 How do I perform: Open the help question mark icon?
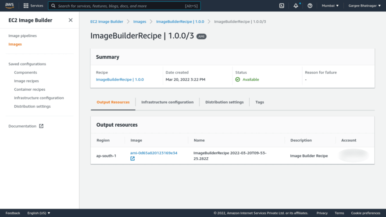coord(310,6)
